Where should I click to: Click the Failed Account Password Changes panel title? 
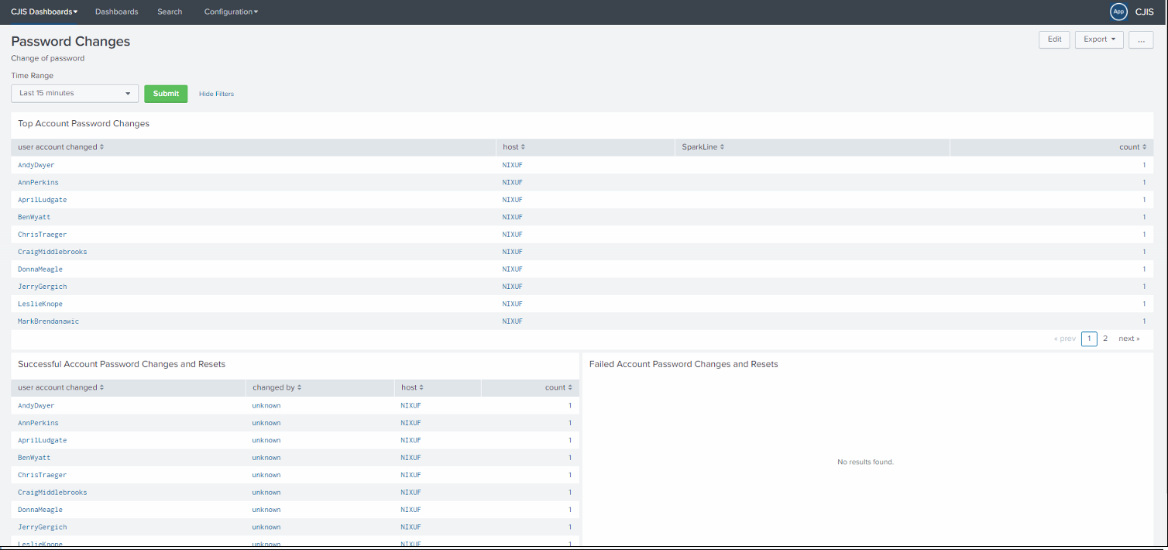[x=684, y=364]
